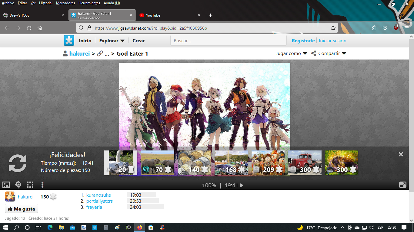Open the Firefox hamburger application menu

[x=407, y=28]
